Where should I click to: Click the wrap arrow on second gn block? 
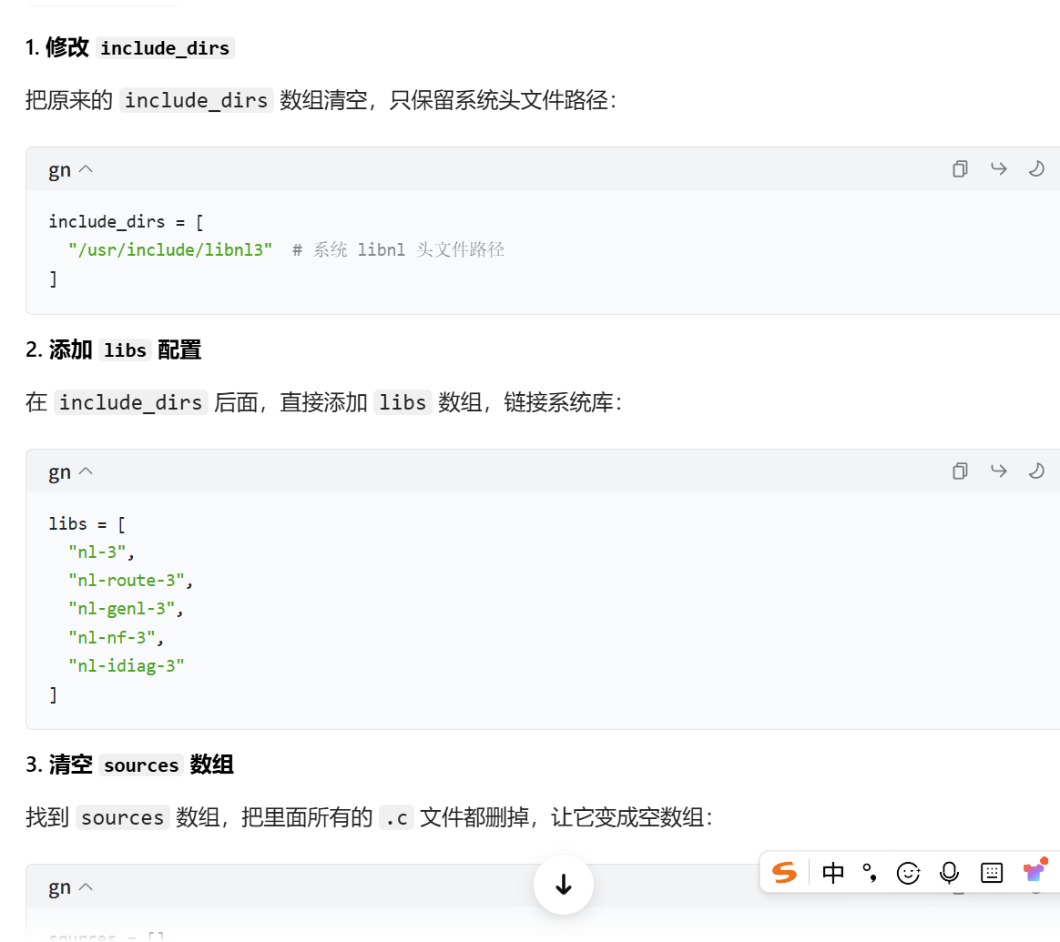[998, 471]
